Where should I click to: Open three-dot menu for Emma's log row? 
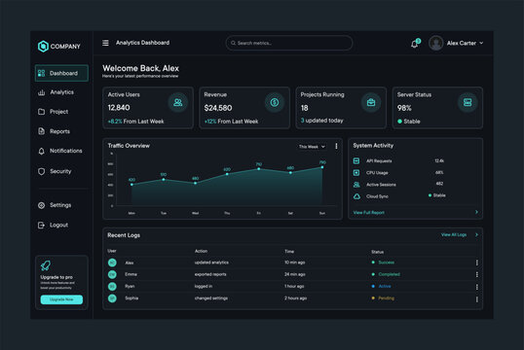tap(477, 274)
